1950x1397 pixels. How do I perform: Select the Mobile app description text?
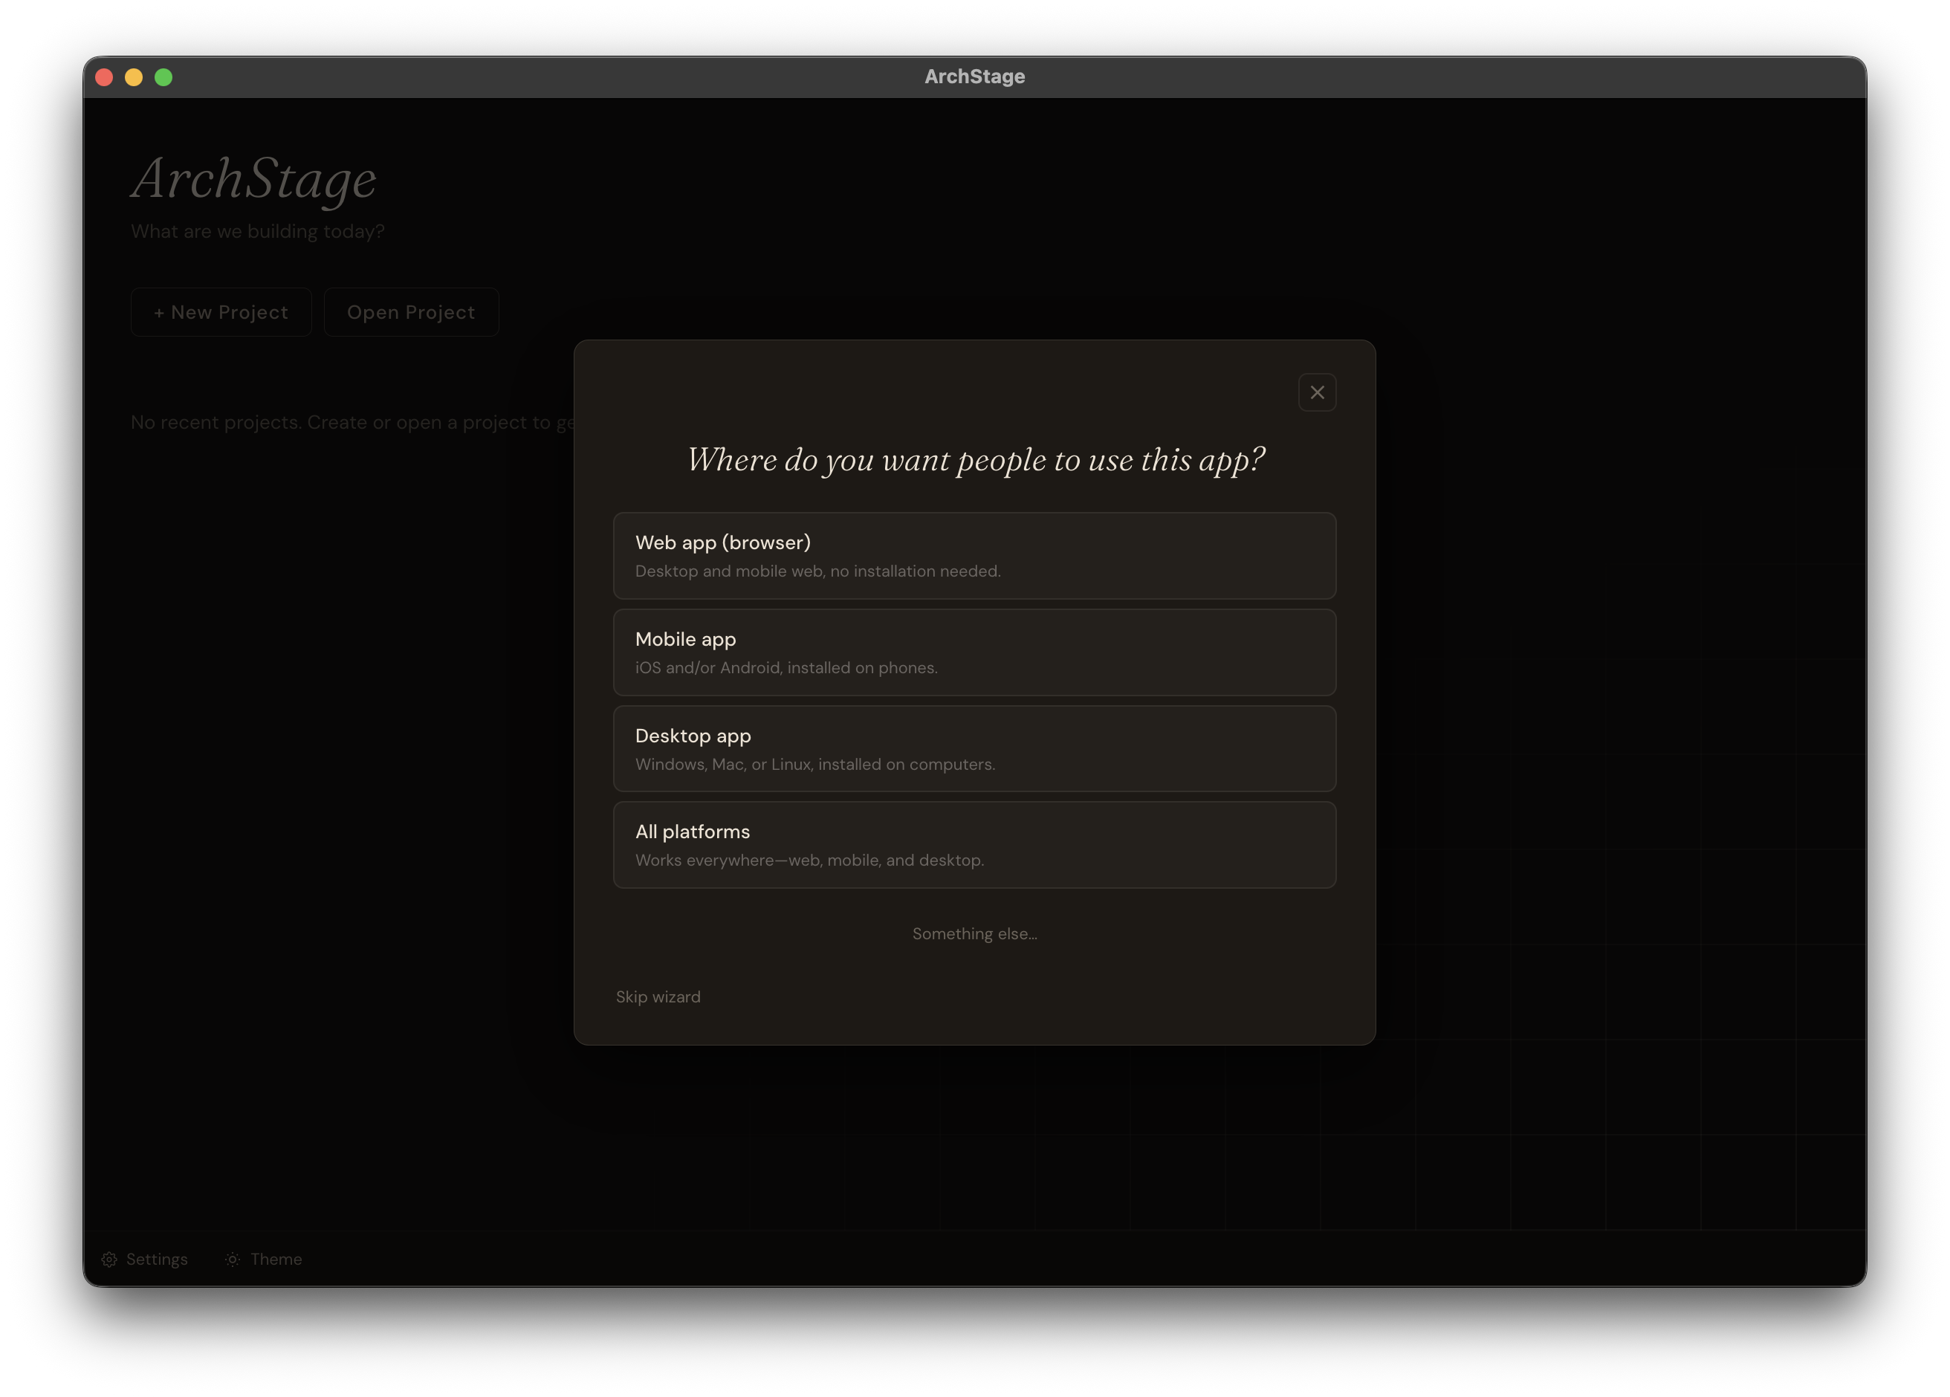click(x=785, y=667)
